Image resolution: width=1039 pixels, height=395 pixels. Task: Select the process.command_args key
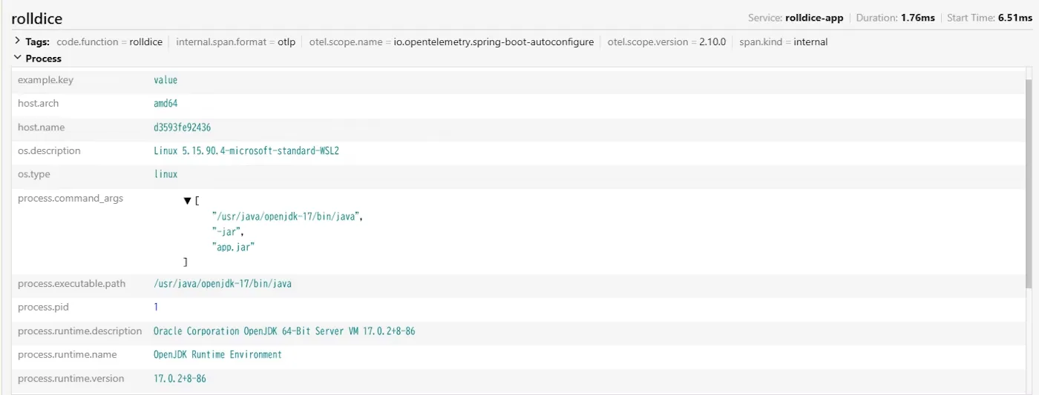71,199
